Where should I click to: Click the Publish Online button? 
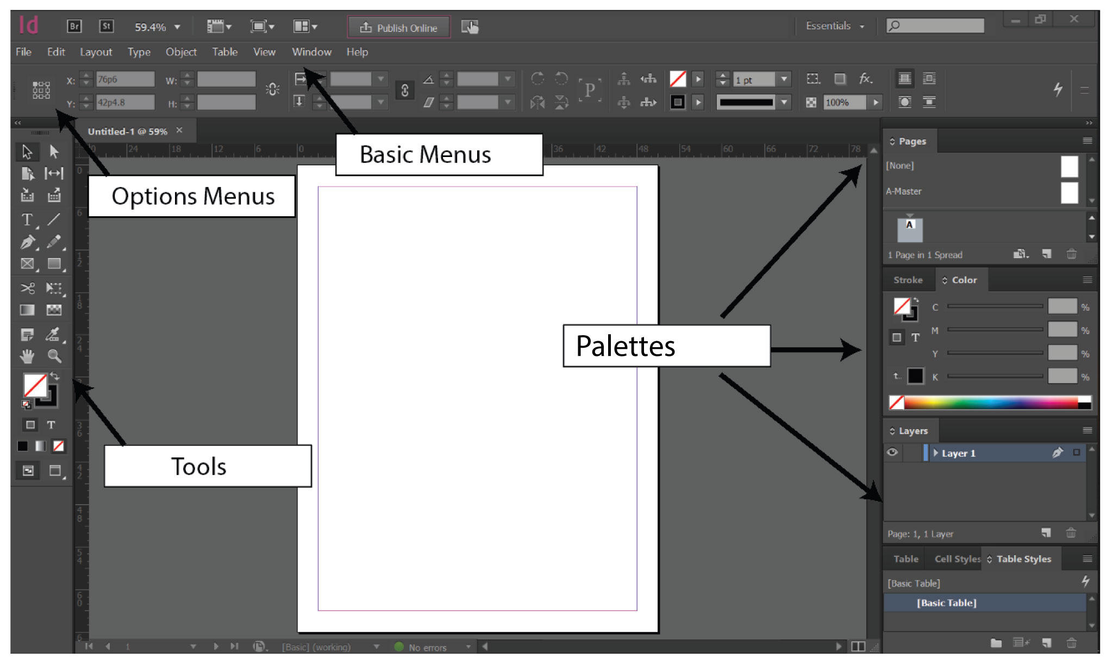click(398, 27)
